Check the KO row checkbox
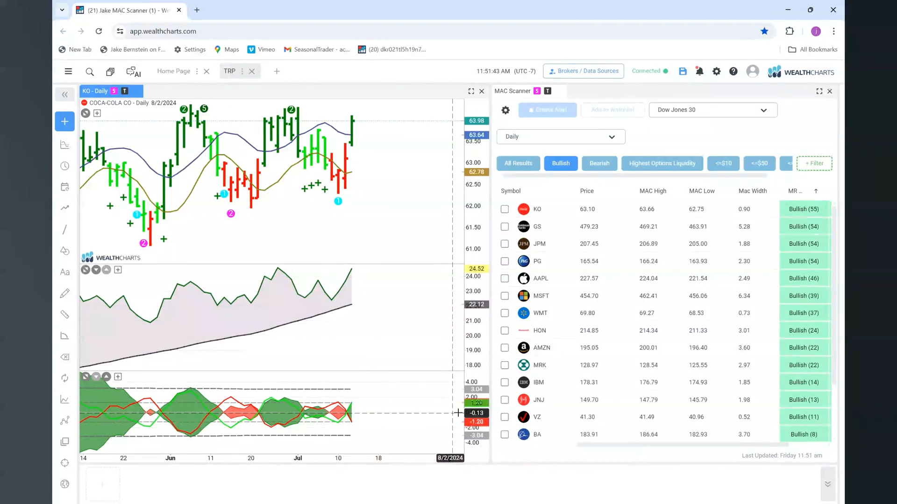Viewport: 897px width, 504px height. point(505,209)
